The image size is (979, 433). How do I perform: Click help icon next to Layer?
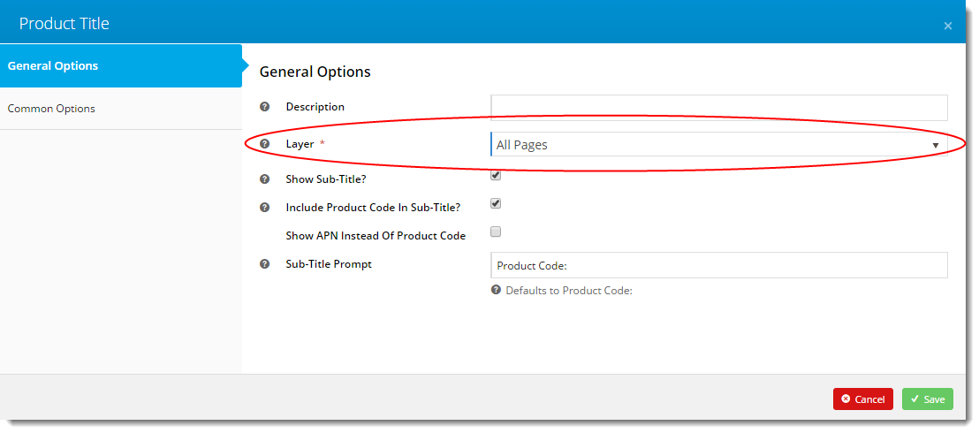tap(265, 144)
